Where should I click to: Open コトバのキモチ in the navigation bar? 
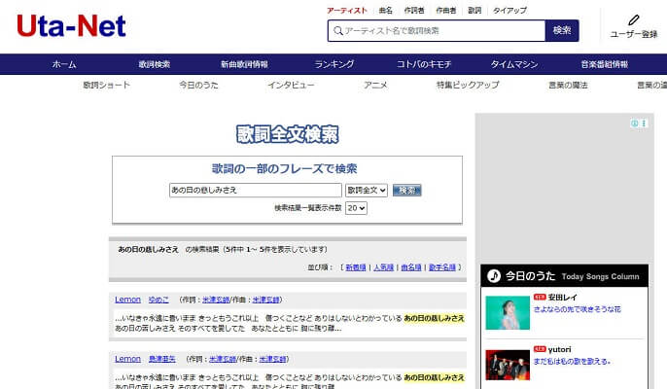tap(424, 64)
